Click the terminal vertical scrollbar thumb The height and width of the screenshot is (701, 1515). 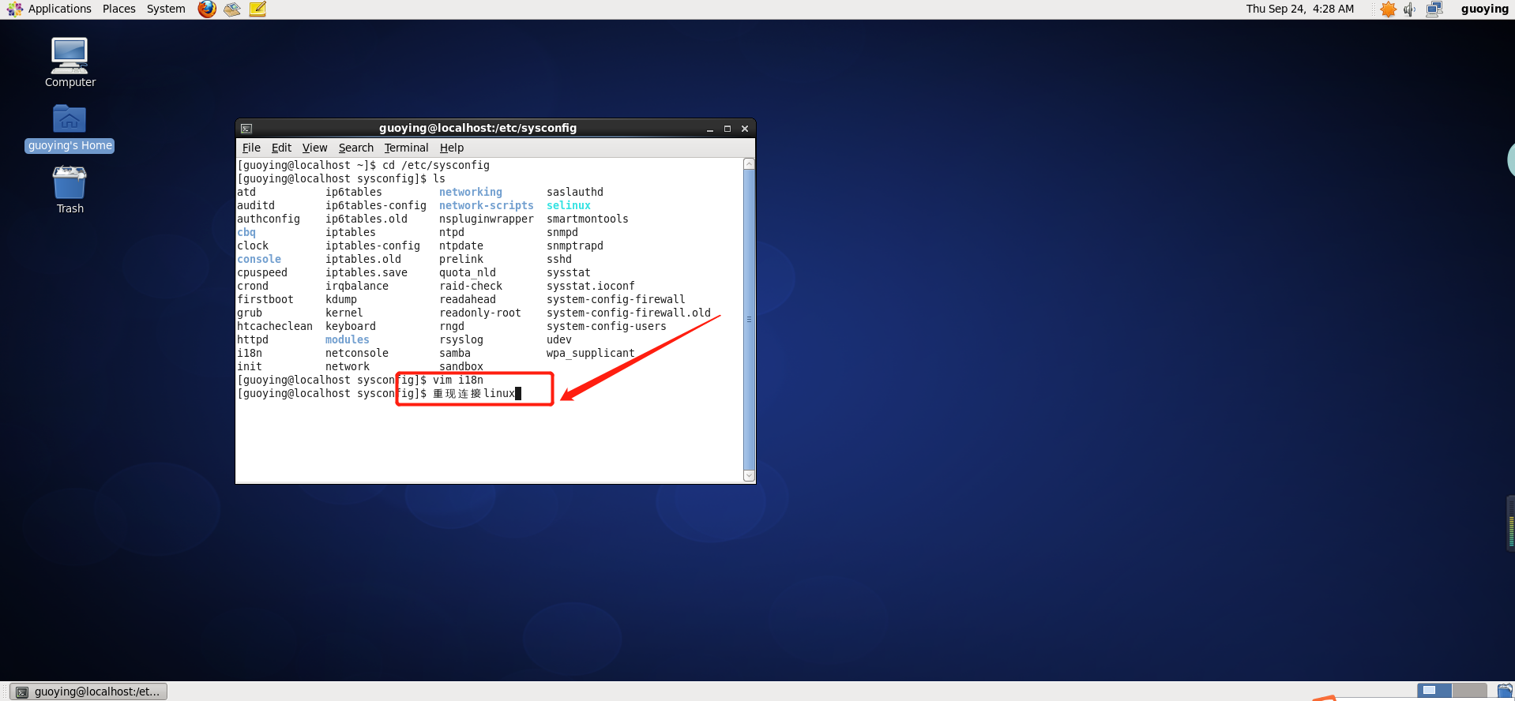749,320
